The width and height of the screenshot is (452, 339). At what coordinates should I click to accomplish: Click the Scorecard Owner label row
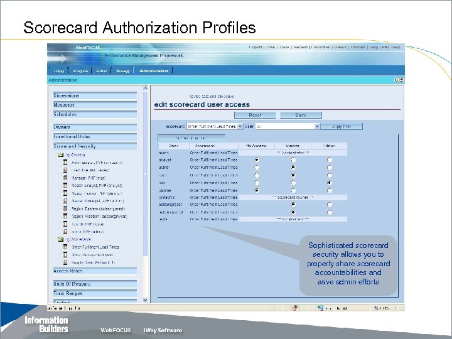[293, 198]
